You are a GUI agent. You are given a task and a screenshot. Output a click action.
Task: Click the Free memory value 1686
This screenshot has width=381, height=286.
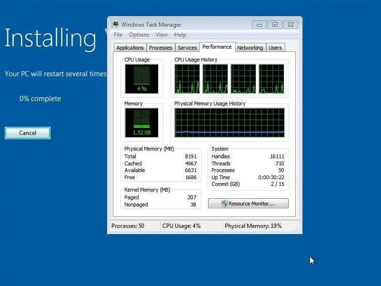[191, 177]
